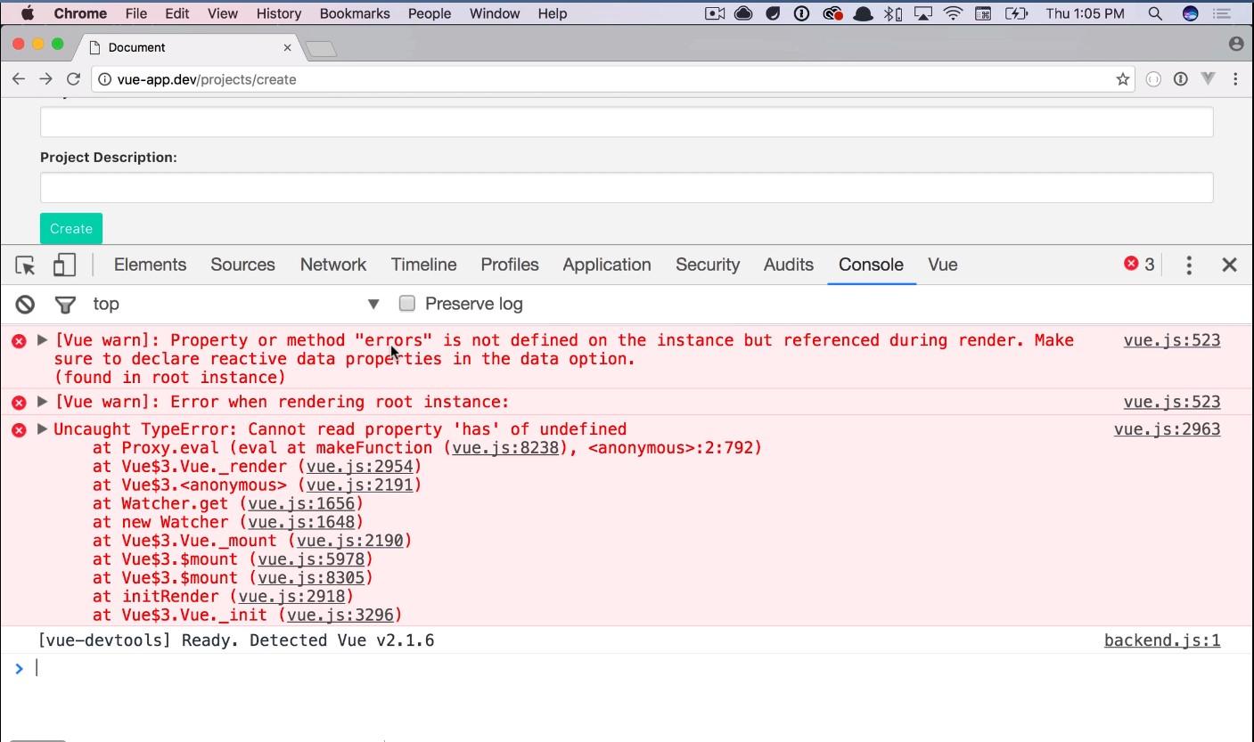Bookmark this page with the star icon
Screen dimensions: 1254x742
[1123, 79]
